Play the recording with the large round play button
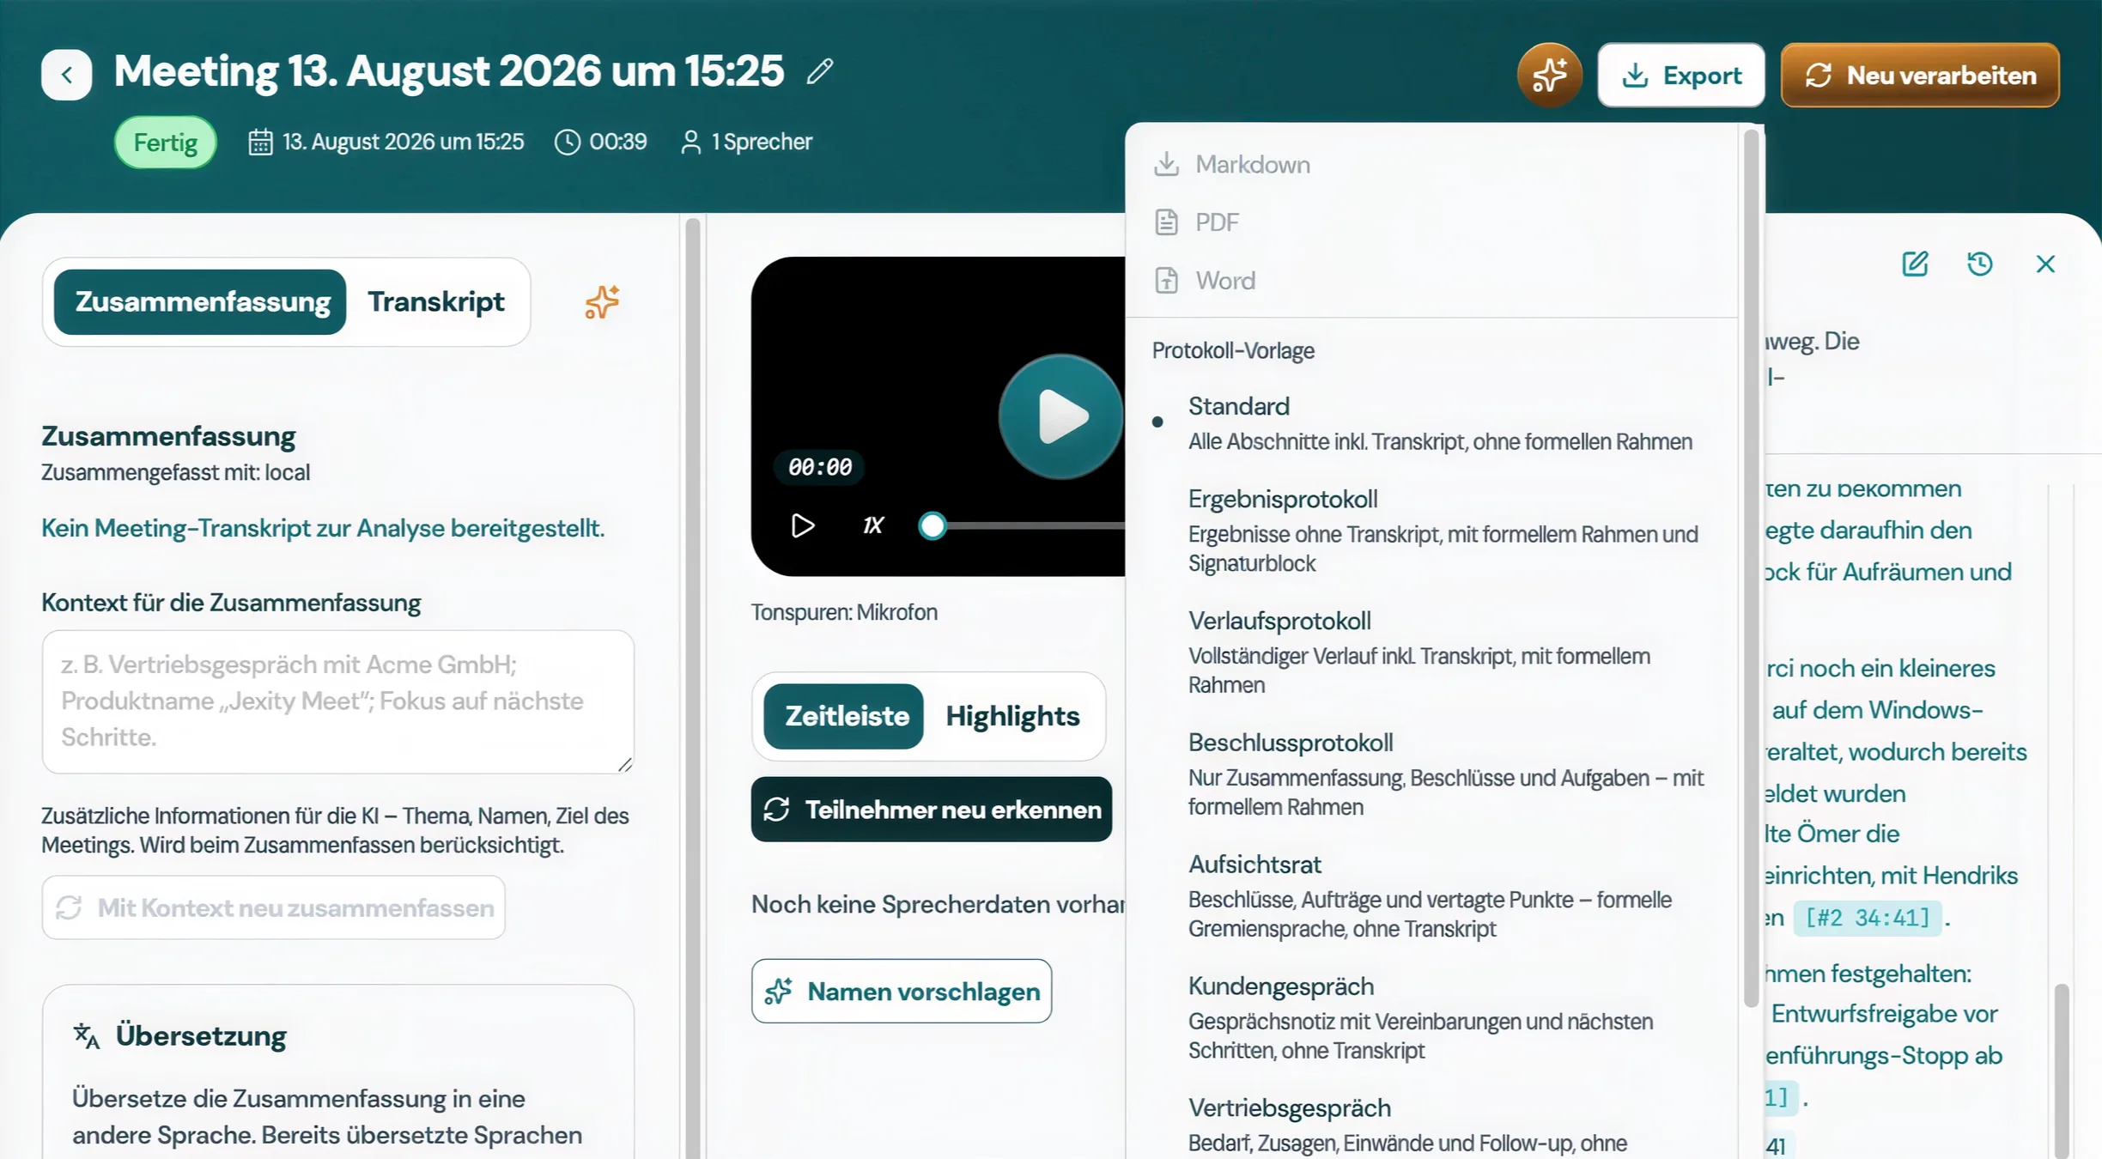 tap(1061, 416)
